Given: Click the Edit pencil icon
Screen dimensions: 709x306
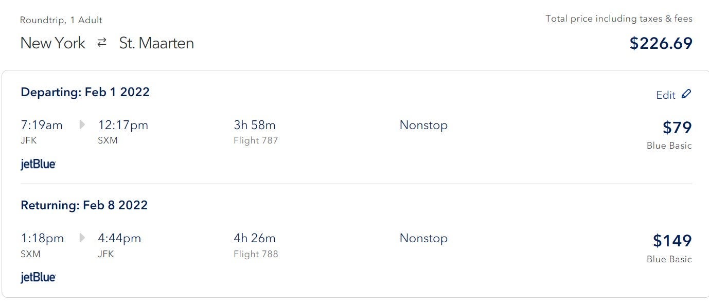Looking at the screenshot, I should point(686,94).
